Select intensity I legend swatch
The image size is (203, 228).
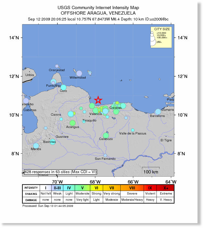[x=46, y=188]
